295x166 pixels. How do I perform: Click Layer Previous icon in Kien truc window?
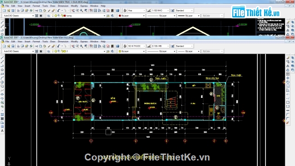click(112, 51)
